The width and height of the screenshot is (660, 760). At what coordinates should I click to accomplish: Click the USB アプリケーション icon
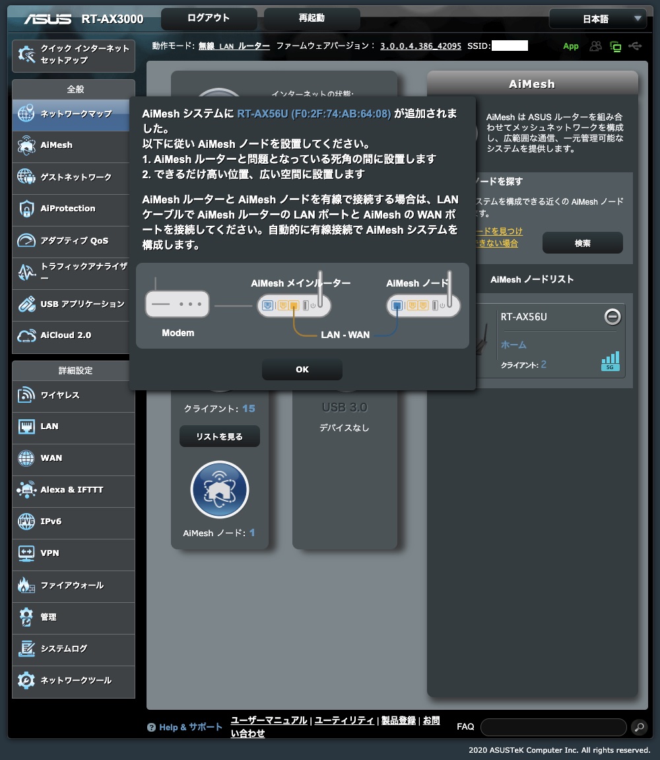[x=26, y=304]
